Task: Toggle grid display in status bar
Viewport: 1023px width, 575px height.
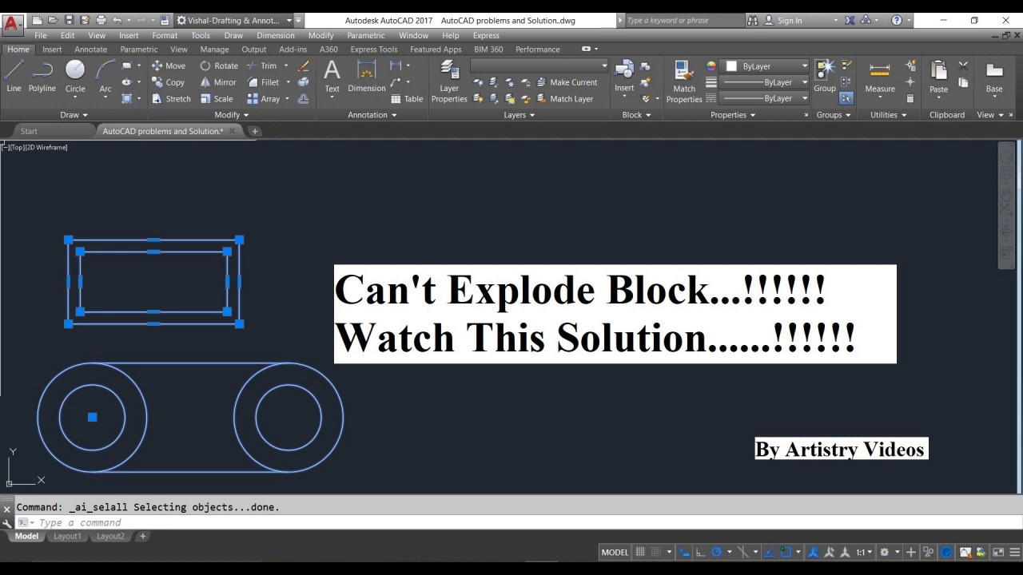Action: [x=640, y=552]
